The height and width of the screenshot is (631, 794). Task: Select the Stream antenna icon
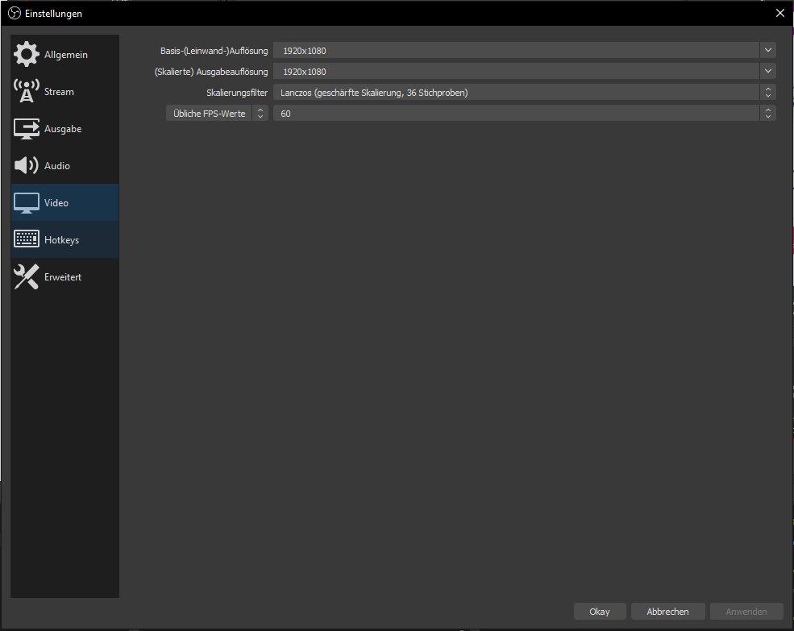tap(27, 92)
